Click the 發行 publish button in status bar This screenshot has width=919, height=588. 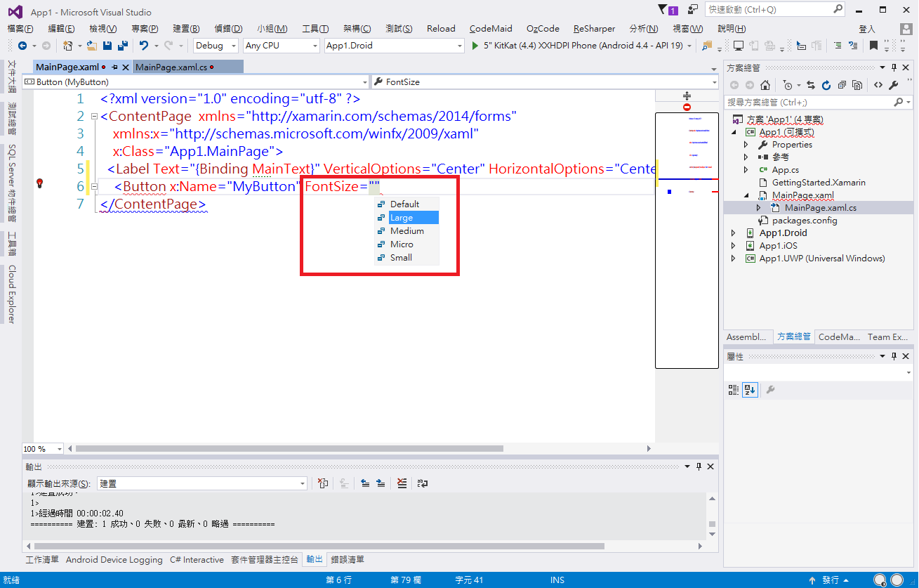click(x=831, y=580)
